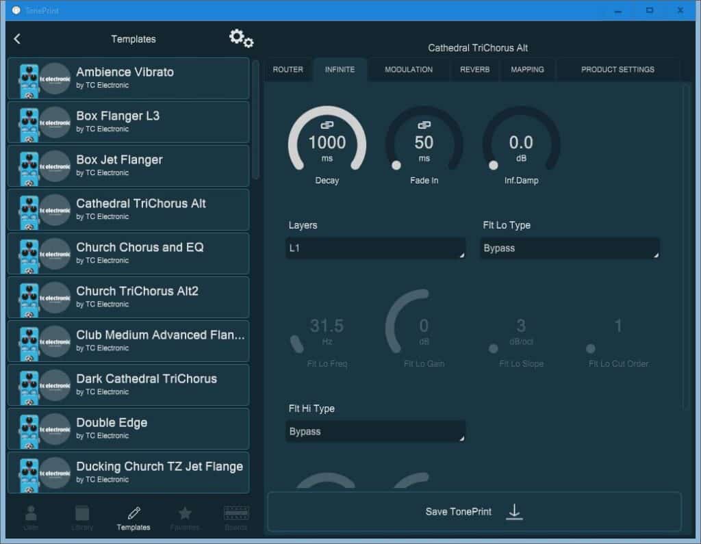
Task: Expand the Layers dropdown showing L1
Action: point(375,248)
